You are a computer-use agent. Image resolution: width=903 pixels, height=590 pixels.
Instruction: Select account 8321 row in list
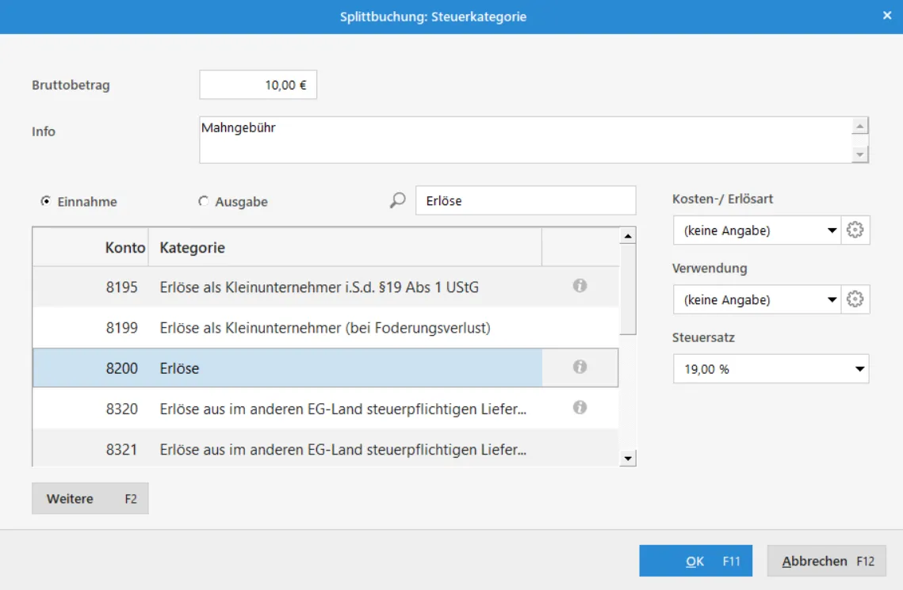coord(325,450)
